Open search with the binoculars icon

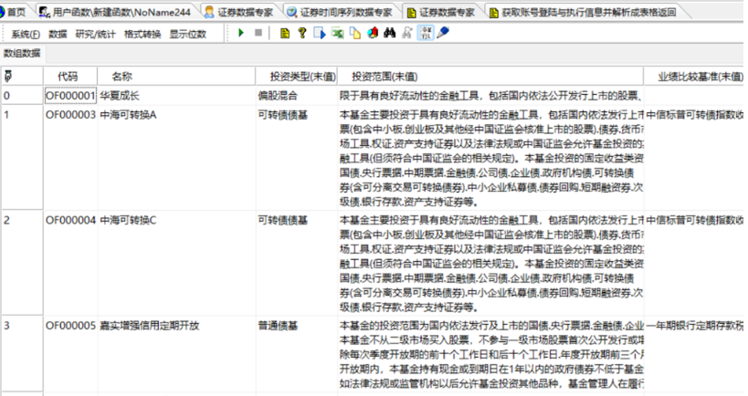coord(390,33)
